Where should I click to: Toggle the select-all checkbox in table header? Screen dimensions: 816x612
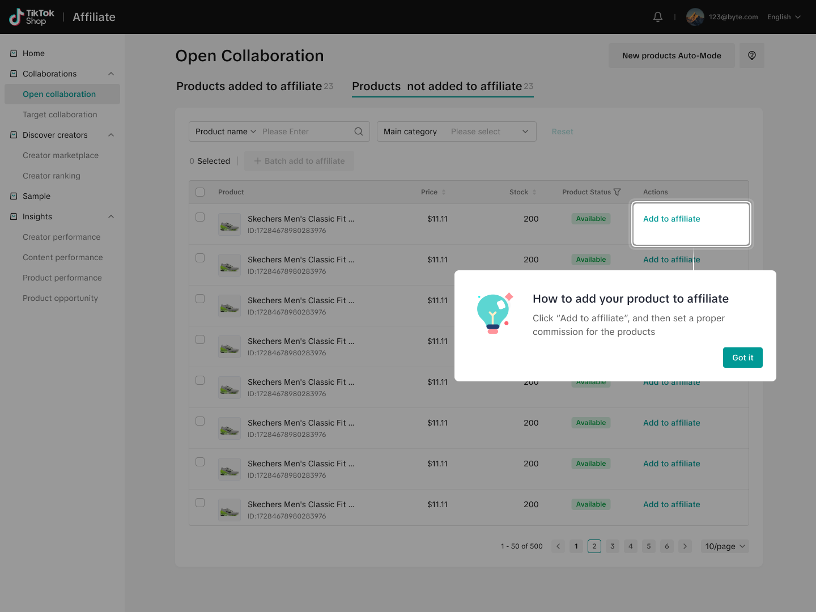[x=200, y=192]
